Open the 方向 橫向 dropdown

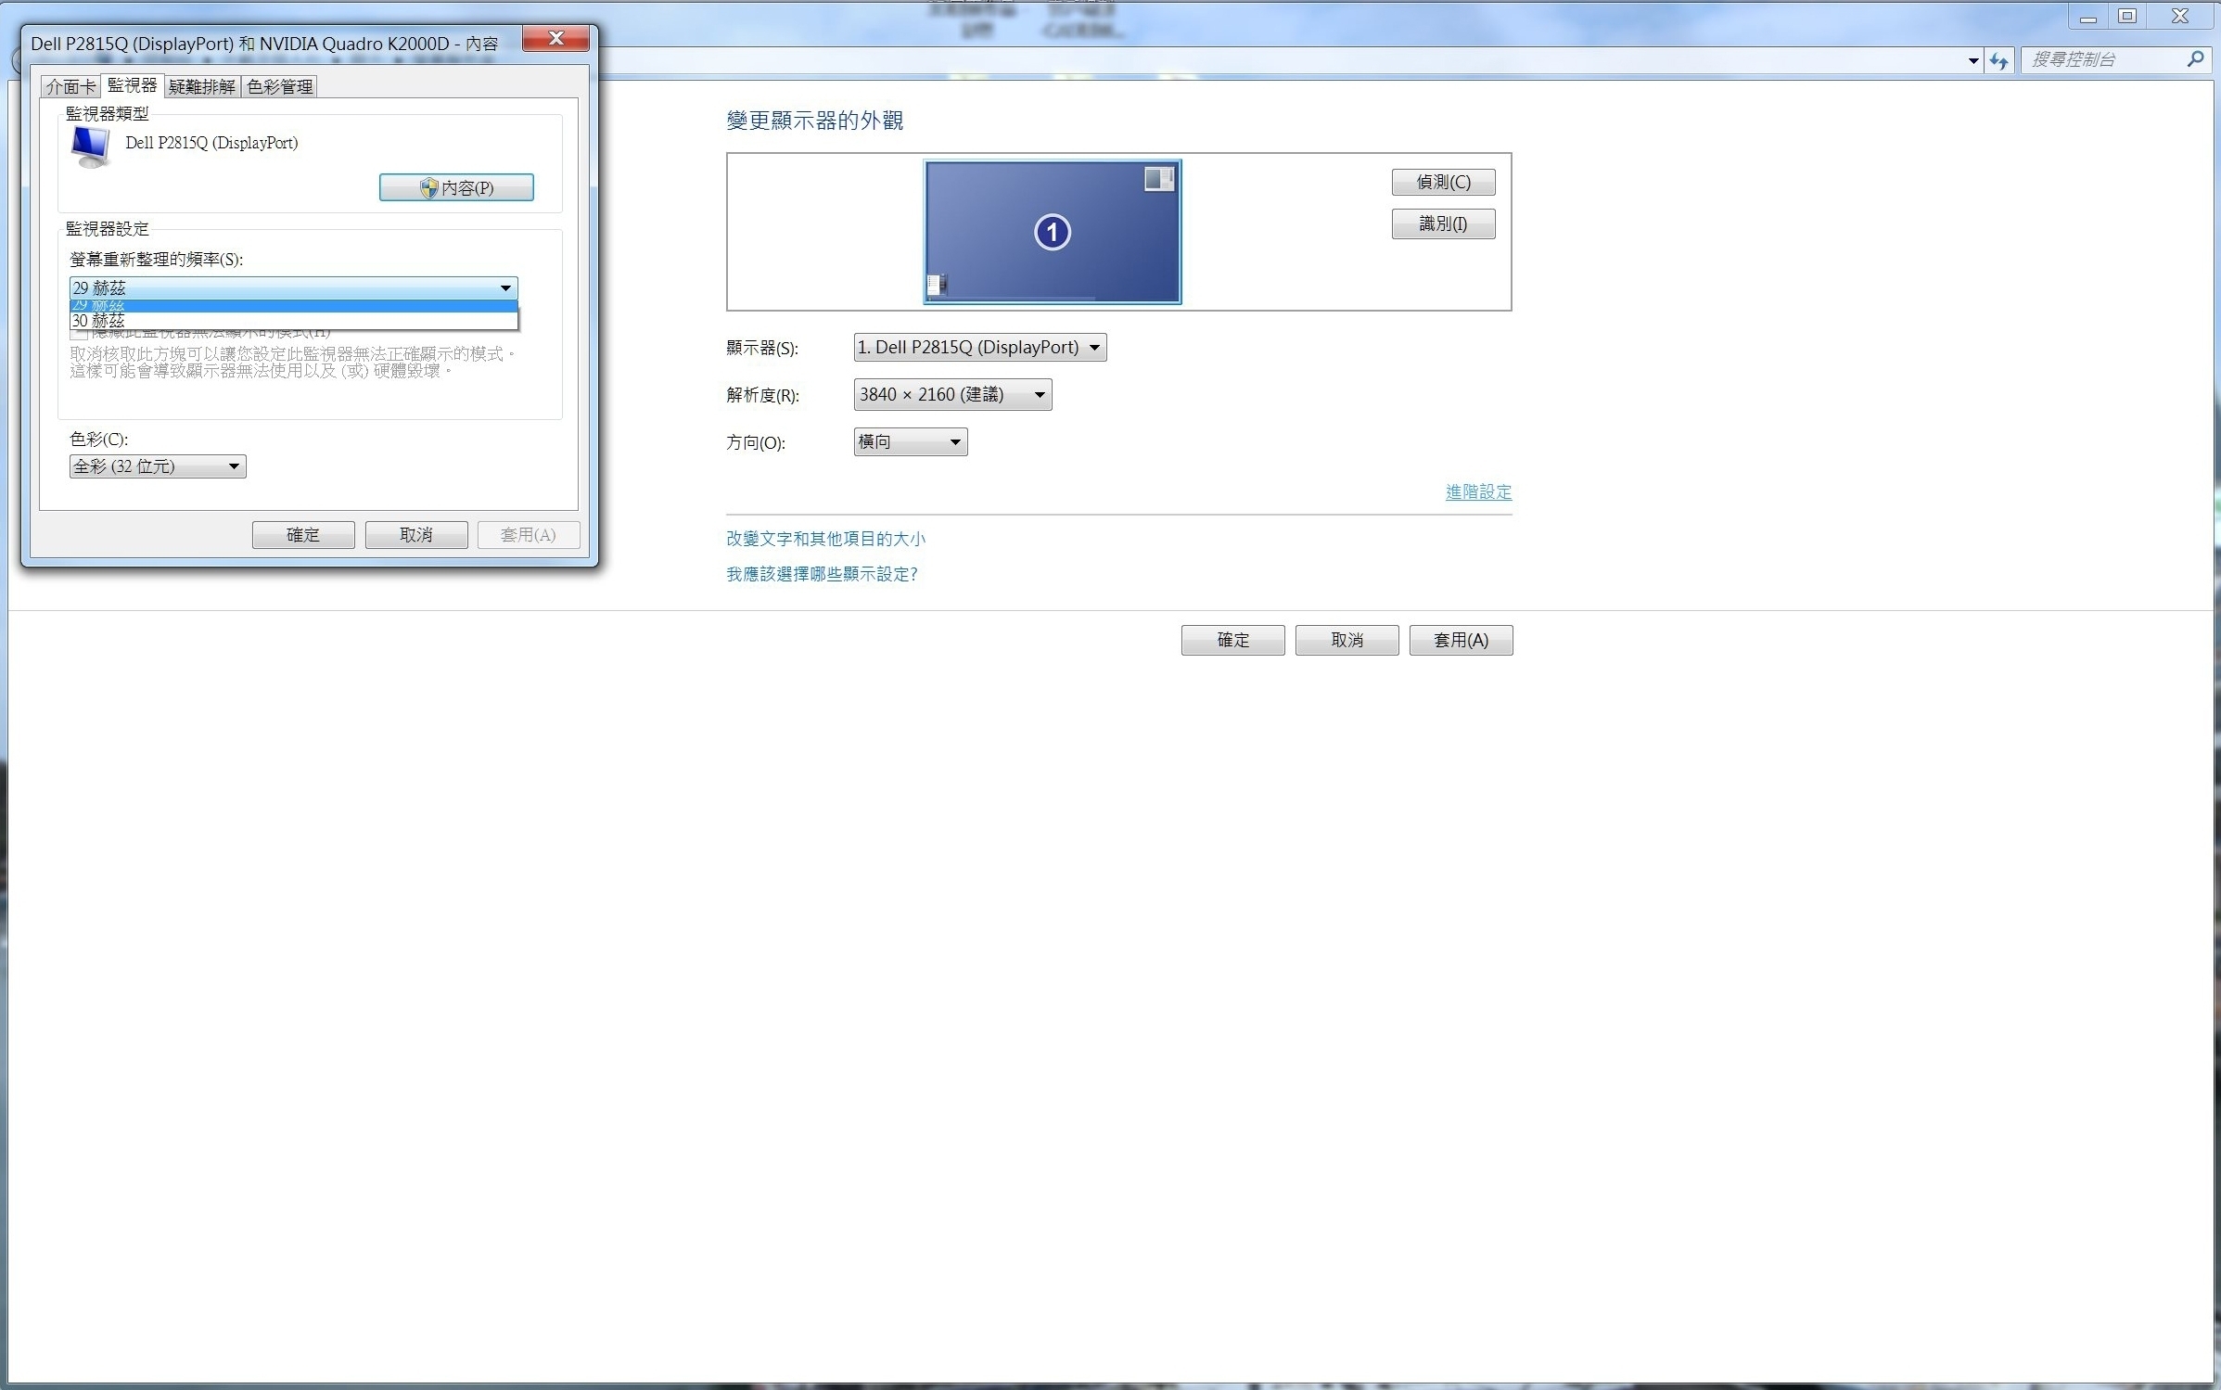(910, 442)
